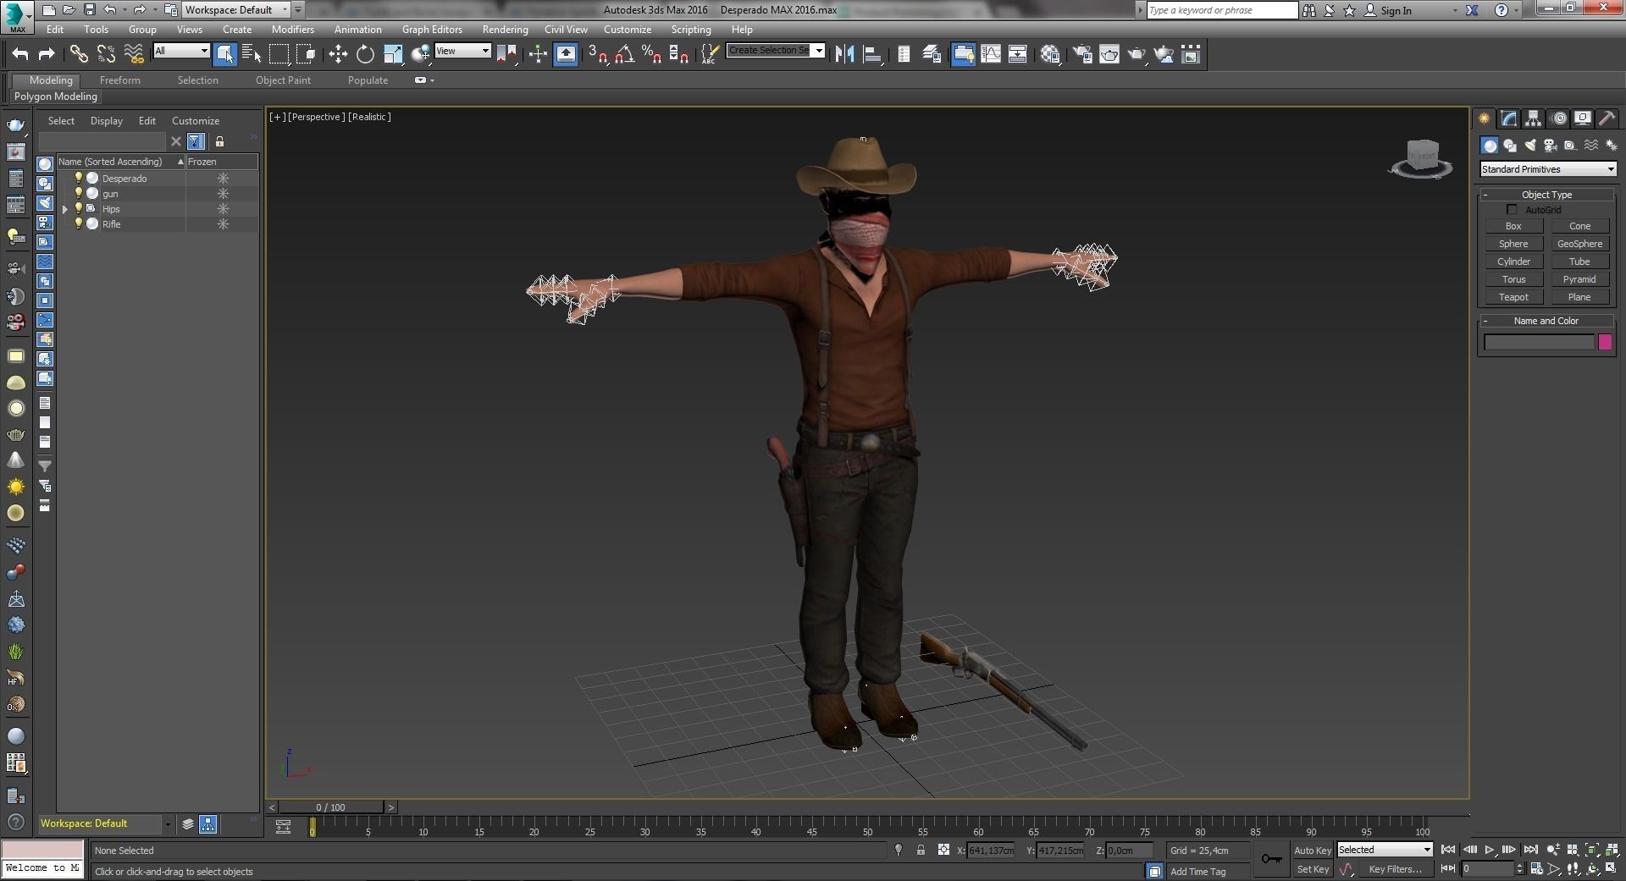Open the Schematic View
The height and width of the screenshot is (881, 1626).
tap(1017, 54)
